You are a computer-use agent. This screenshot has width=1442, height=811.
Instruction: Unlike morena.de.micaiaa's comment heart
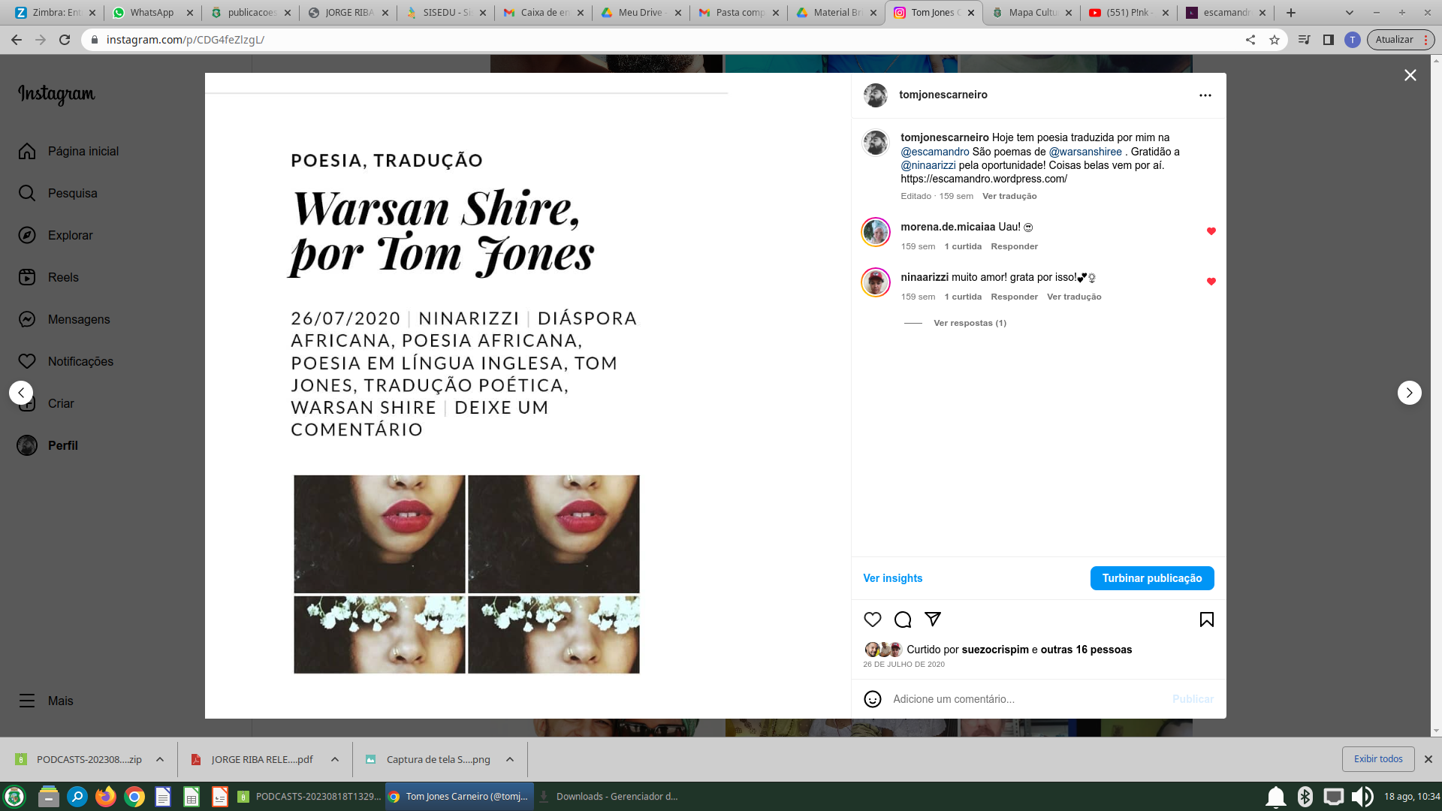1211,231
